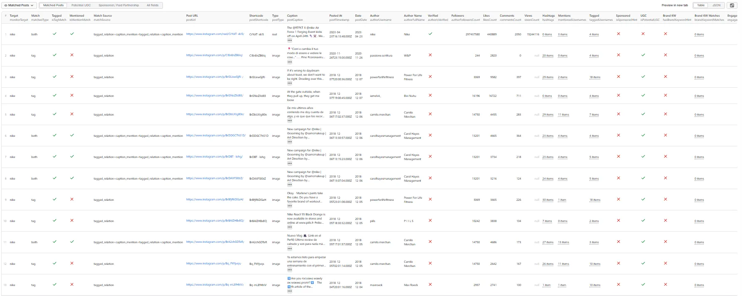Click author name "Elvi Nuhu"
The image size is (742, 296).
tap(410, 96)
